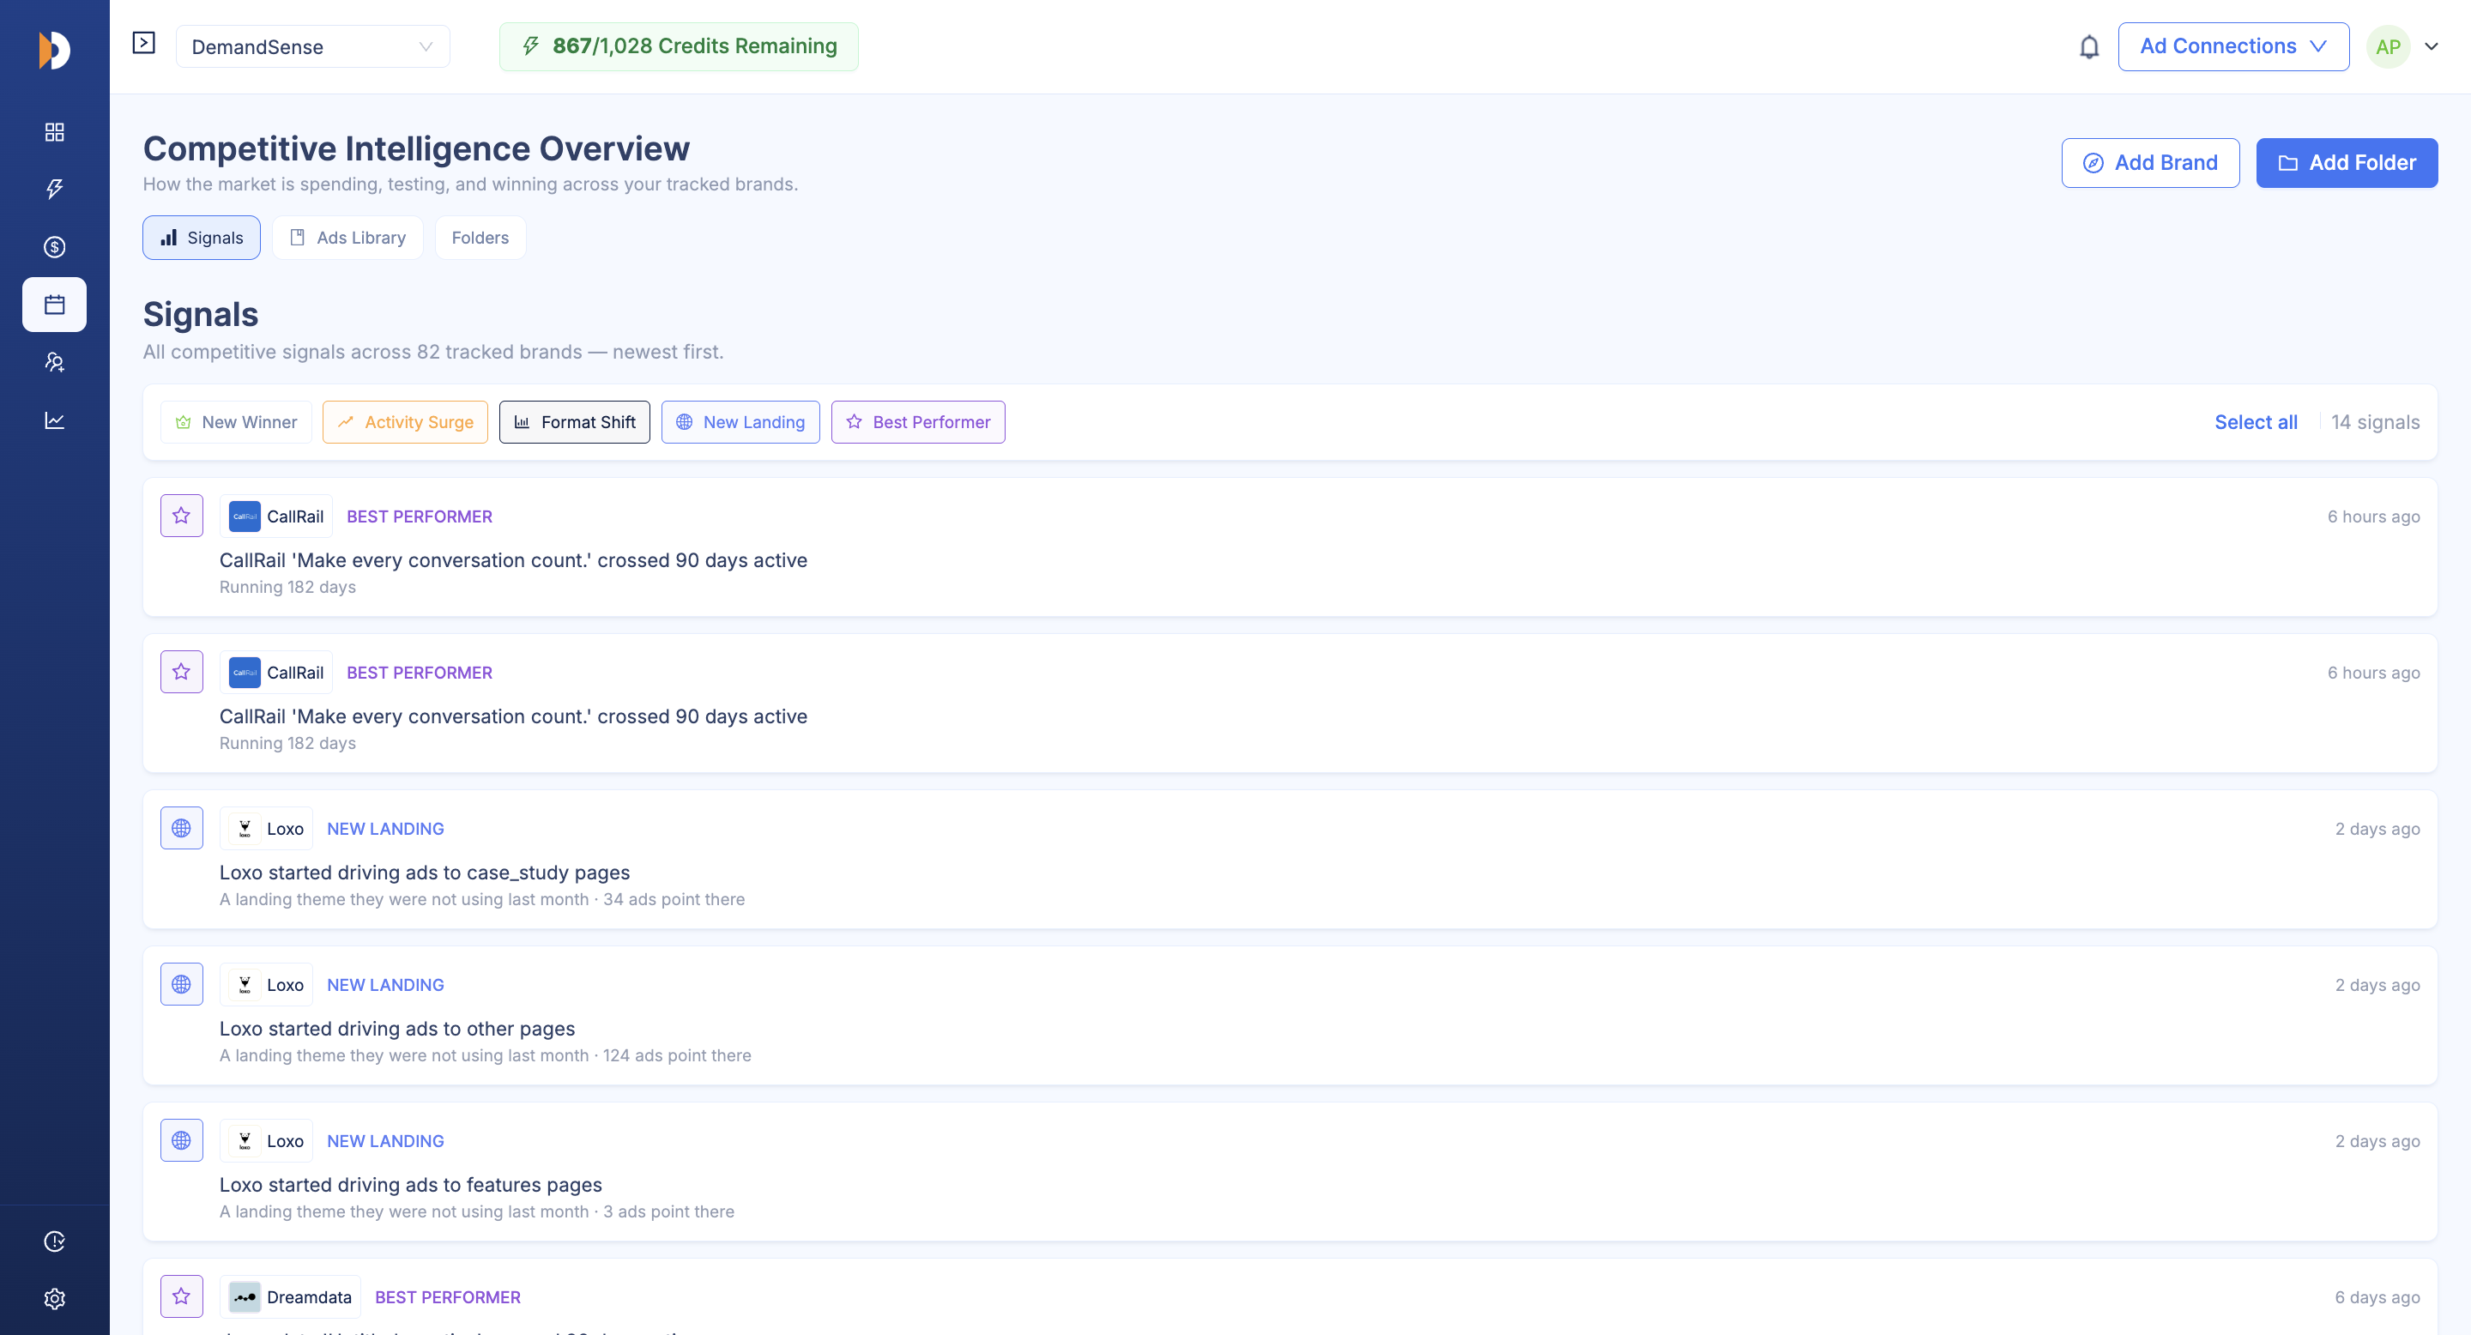Switch to the Signals tab
Viewport: 2471px width, 1335px height.
coord(202,238)
